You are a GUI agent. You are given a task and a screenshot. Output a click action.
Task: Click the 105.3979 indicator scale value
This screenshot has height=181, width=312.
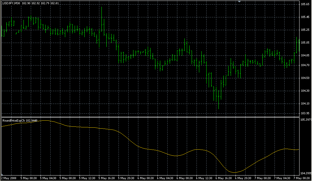[306, 119]
